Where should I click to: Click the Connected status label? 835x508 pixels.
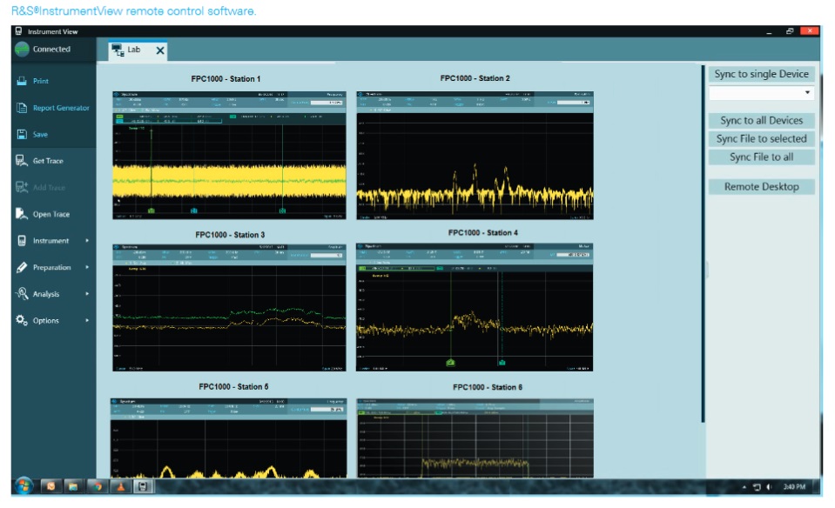tap(51, 49)
